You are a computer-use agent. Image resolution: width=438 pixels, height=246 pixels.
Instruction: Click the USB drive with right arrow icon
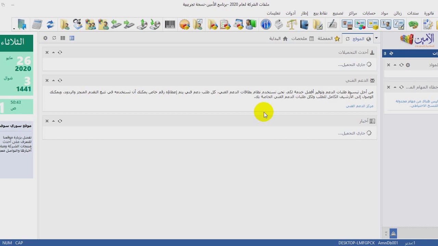coord(129,25)
